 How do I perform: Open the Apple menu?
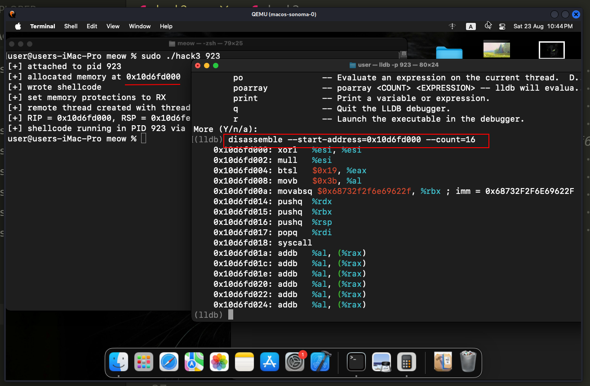[x=18, y=26]
